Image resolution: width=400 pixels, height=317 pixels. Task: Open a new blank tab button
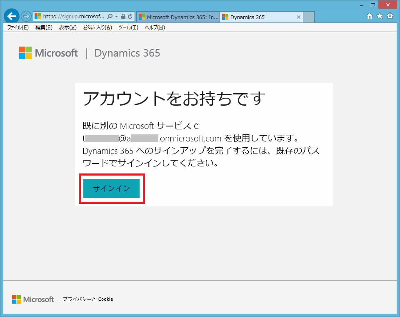(x=309, y=17)
